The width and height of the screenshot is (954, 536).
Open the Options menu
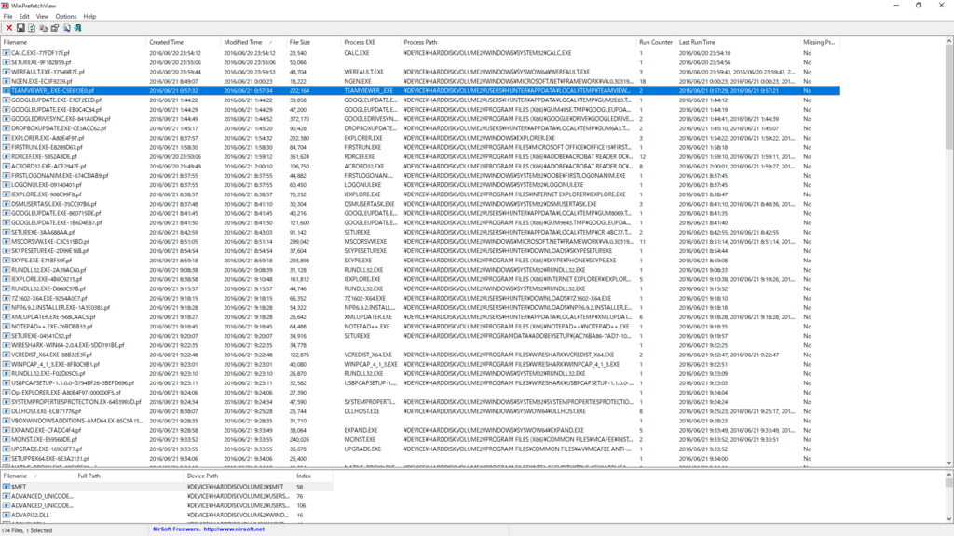pyautogui.click(x=66, y=17)
